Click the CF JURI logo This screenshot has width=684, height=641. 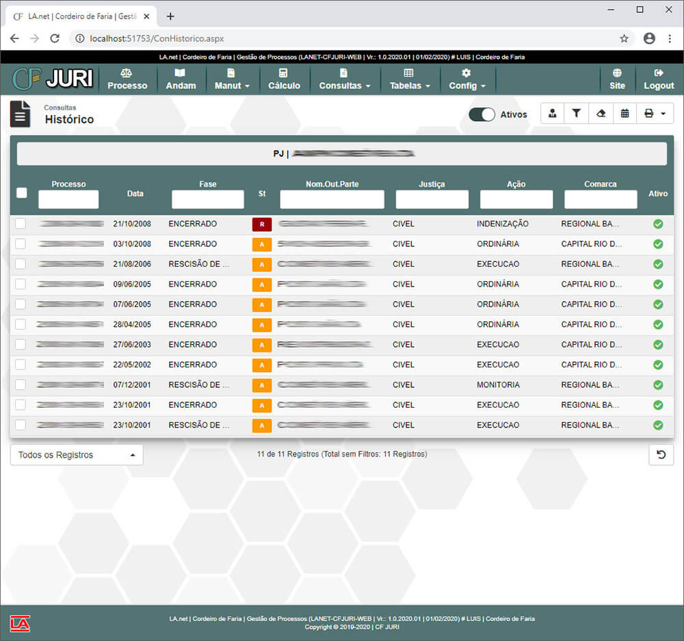[x=53, y=79]
